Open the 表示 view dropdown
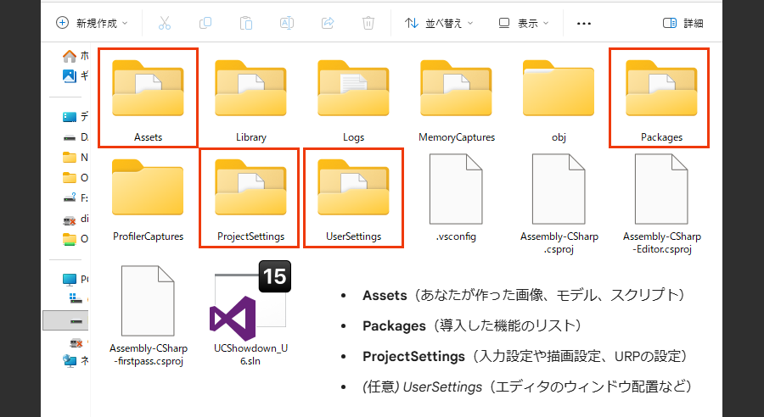This screenshot has height=417, width=764. [524, 23]
